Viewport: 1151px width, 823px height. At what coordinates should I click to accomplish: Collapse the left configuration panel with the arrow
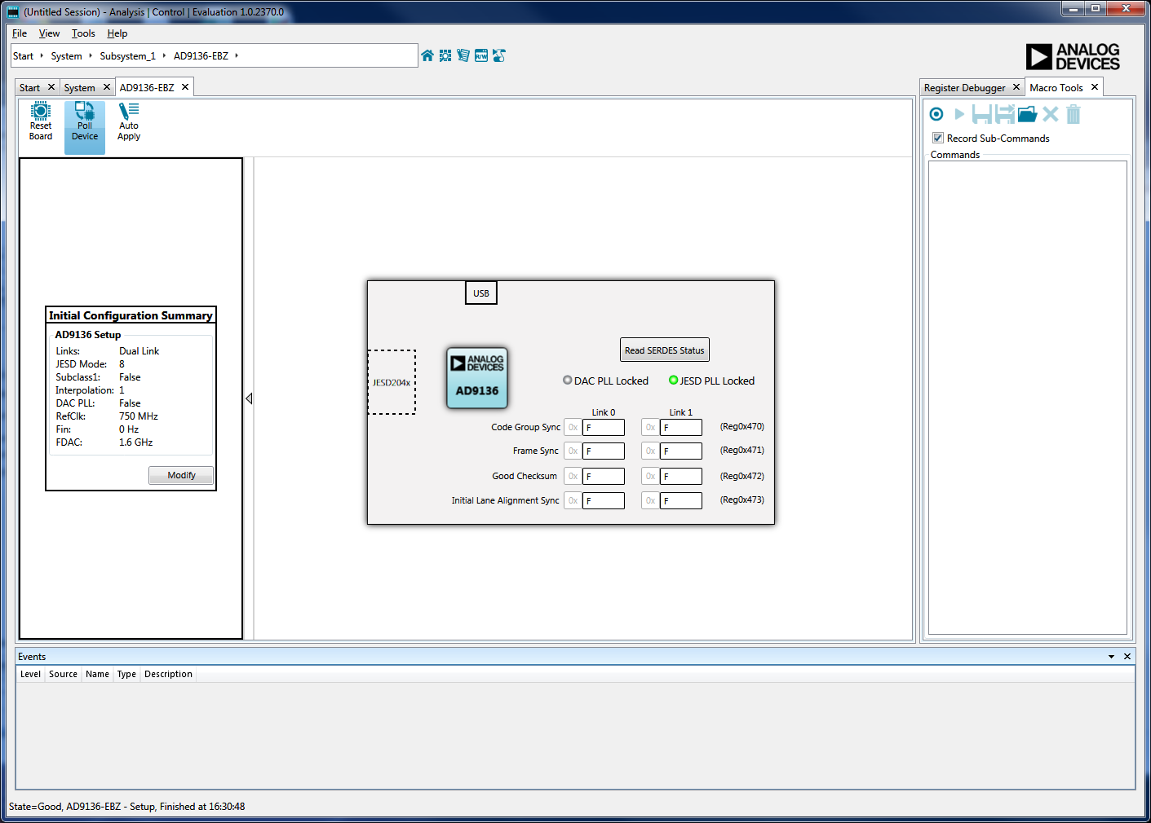pyautogui.click(x=249, y=398)
